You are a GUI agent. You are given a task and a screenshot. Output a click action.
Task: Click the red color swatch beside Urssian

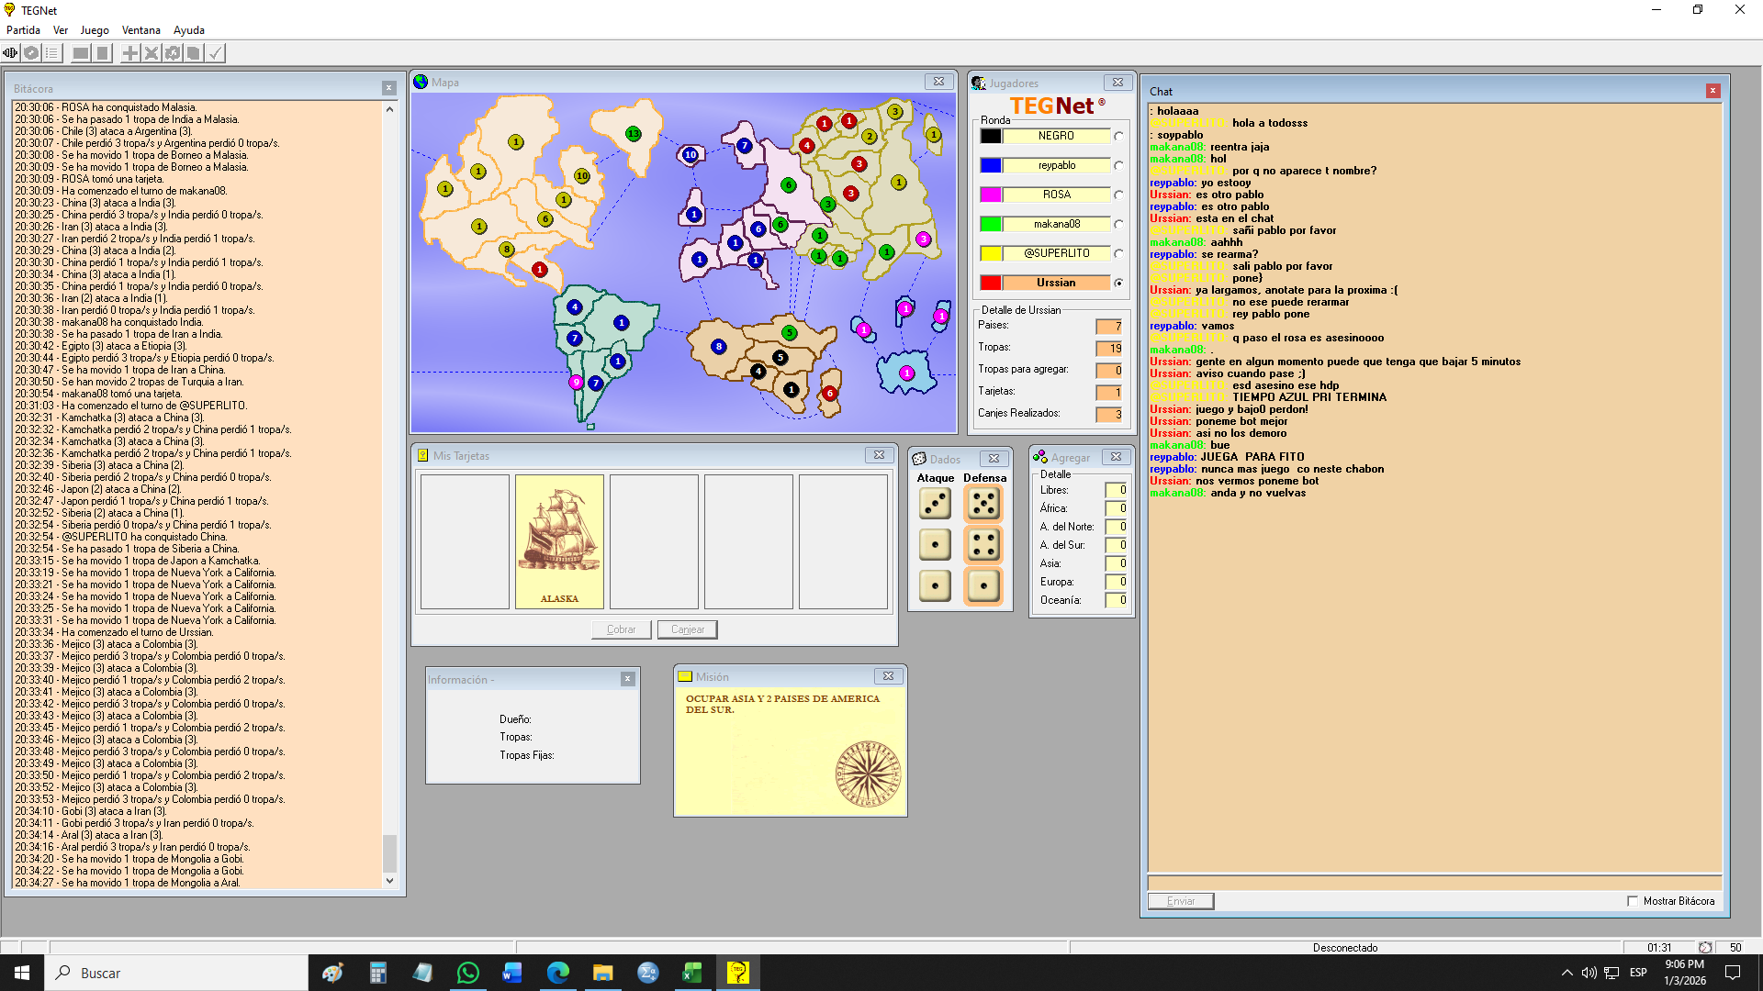991,283
